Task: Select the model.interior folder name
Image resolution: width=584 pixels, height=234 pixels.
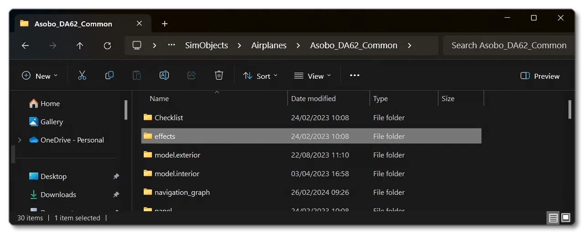Action: pyautogui.click(x=177, y=173)
